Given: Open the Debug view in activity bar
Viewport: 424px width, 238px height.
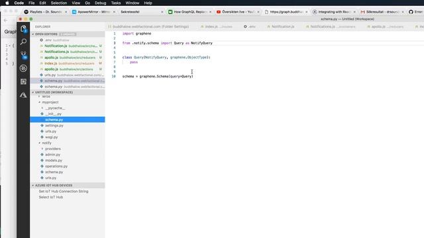Looking at the screenshot, I should [24, 68].
